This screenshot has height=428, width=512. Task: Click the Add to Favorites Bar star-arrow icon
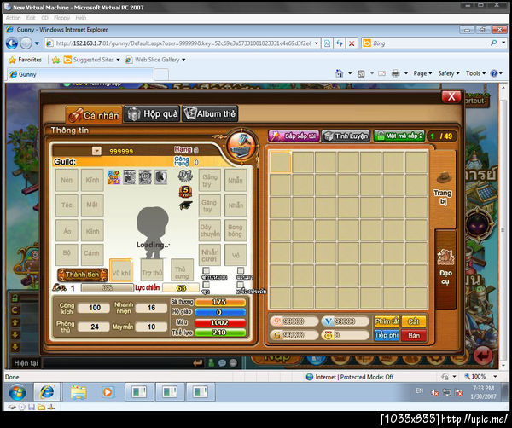tap(55, 60)
